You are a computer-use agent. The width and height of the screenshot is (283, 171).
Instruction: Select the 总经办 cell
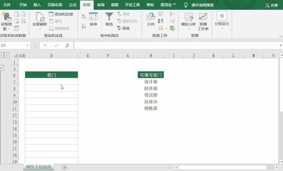[x=151, y=102]
